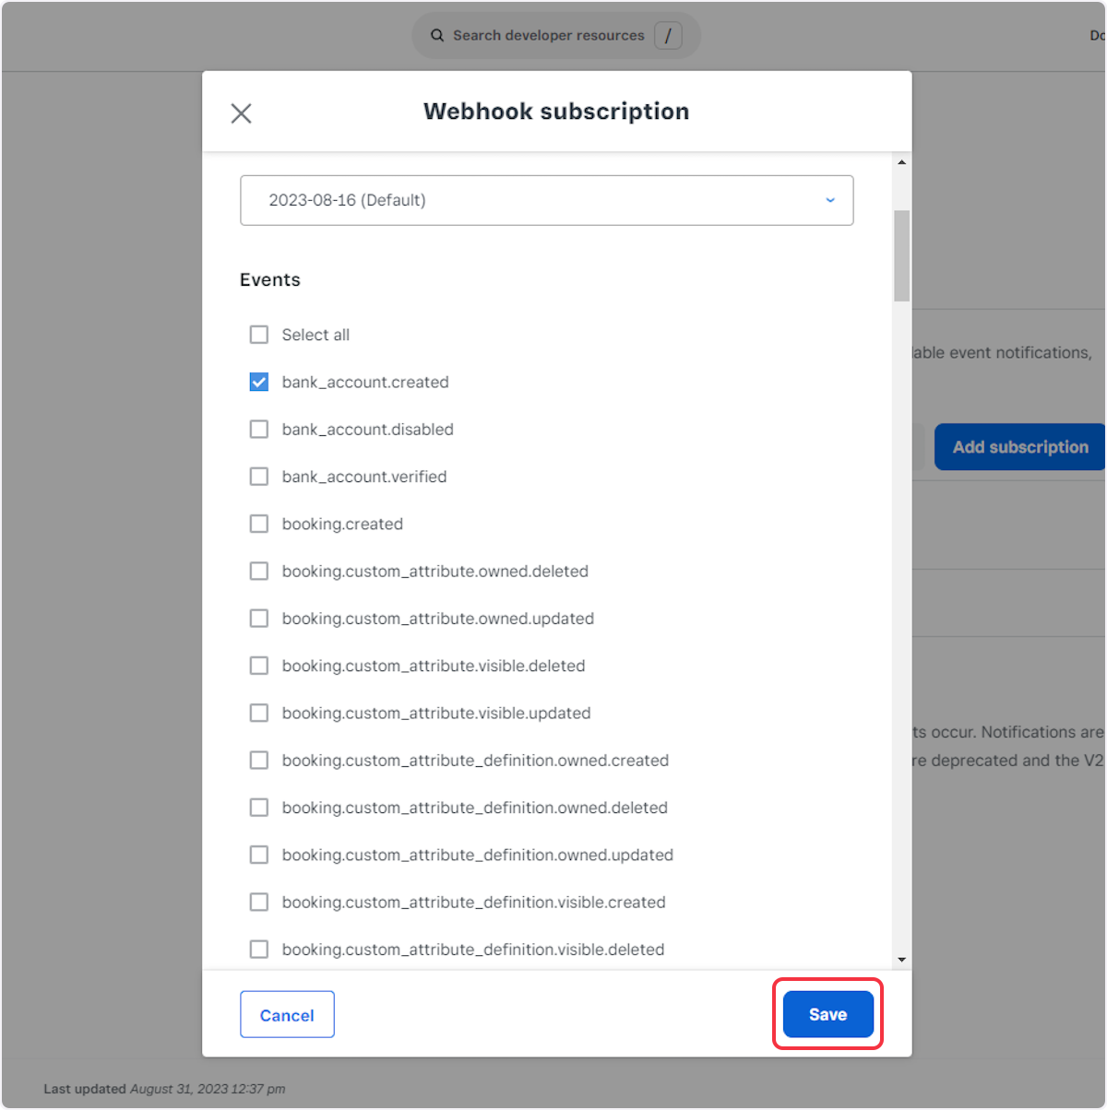The image size is (1107, 1110).
Task: Click the scrollbar up arrow
Action: pyautogui.click(x=901, y=162)
